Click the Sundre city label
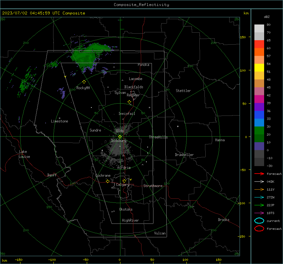Viewport: 283px width, 264px height. pyautogui.click(x=95, y=130)
